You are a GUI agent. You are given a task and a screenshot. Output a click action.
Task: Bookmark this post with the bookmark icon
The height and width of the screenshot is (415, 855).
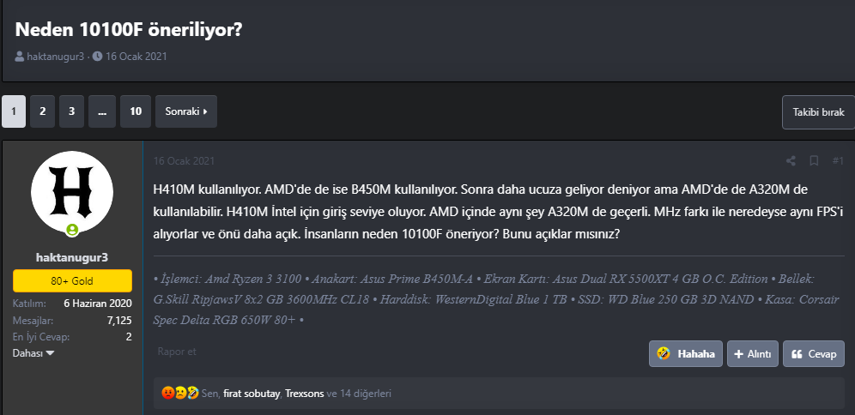coord(814,160)
